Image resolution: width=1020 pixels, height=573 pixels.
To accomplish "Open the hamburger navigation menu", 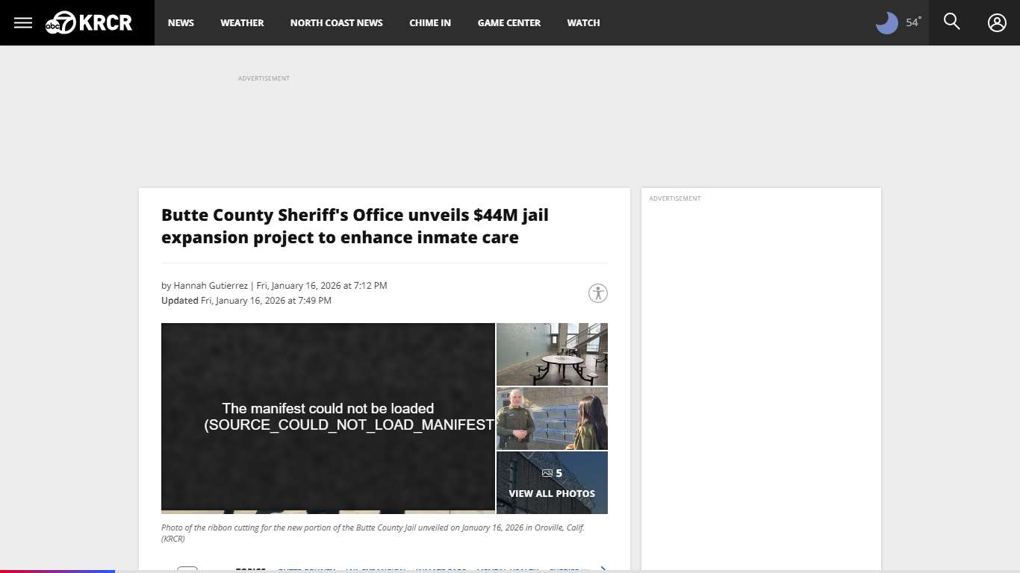I will [x=22, y=22].
